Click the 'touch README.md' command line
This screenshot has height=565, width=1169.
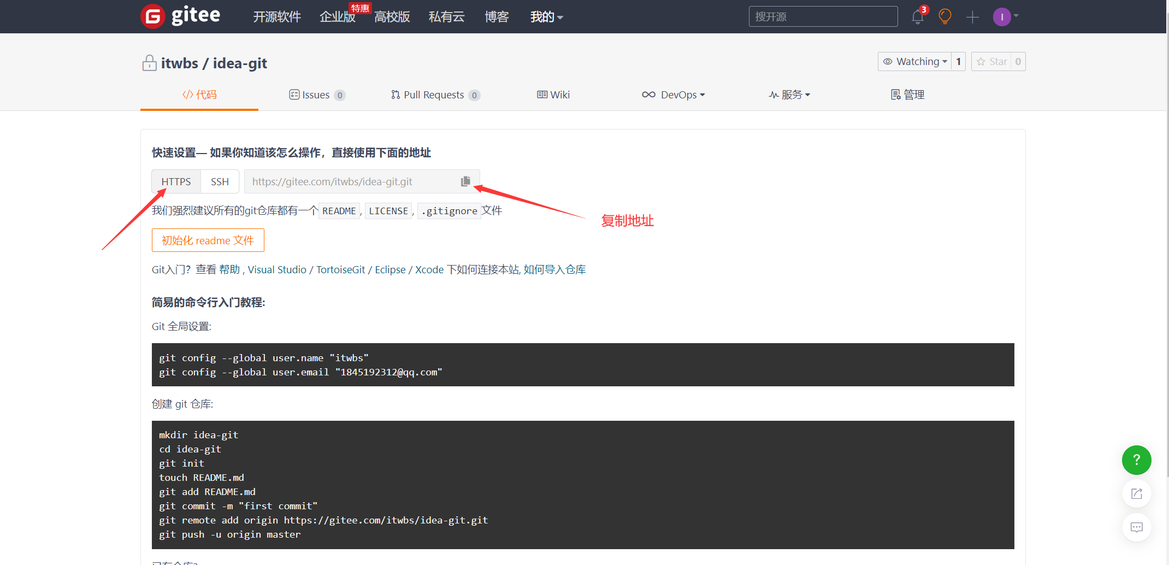[202, 478]
